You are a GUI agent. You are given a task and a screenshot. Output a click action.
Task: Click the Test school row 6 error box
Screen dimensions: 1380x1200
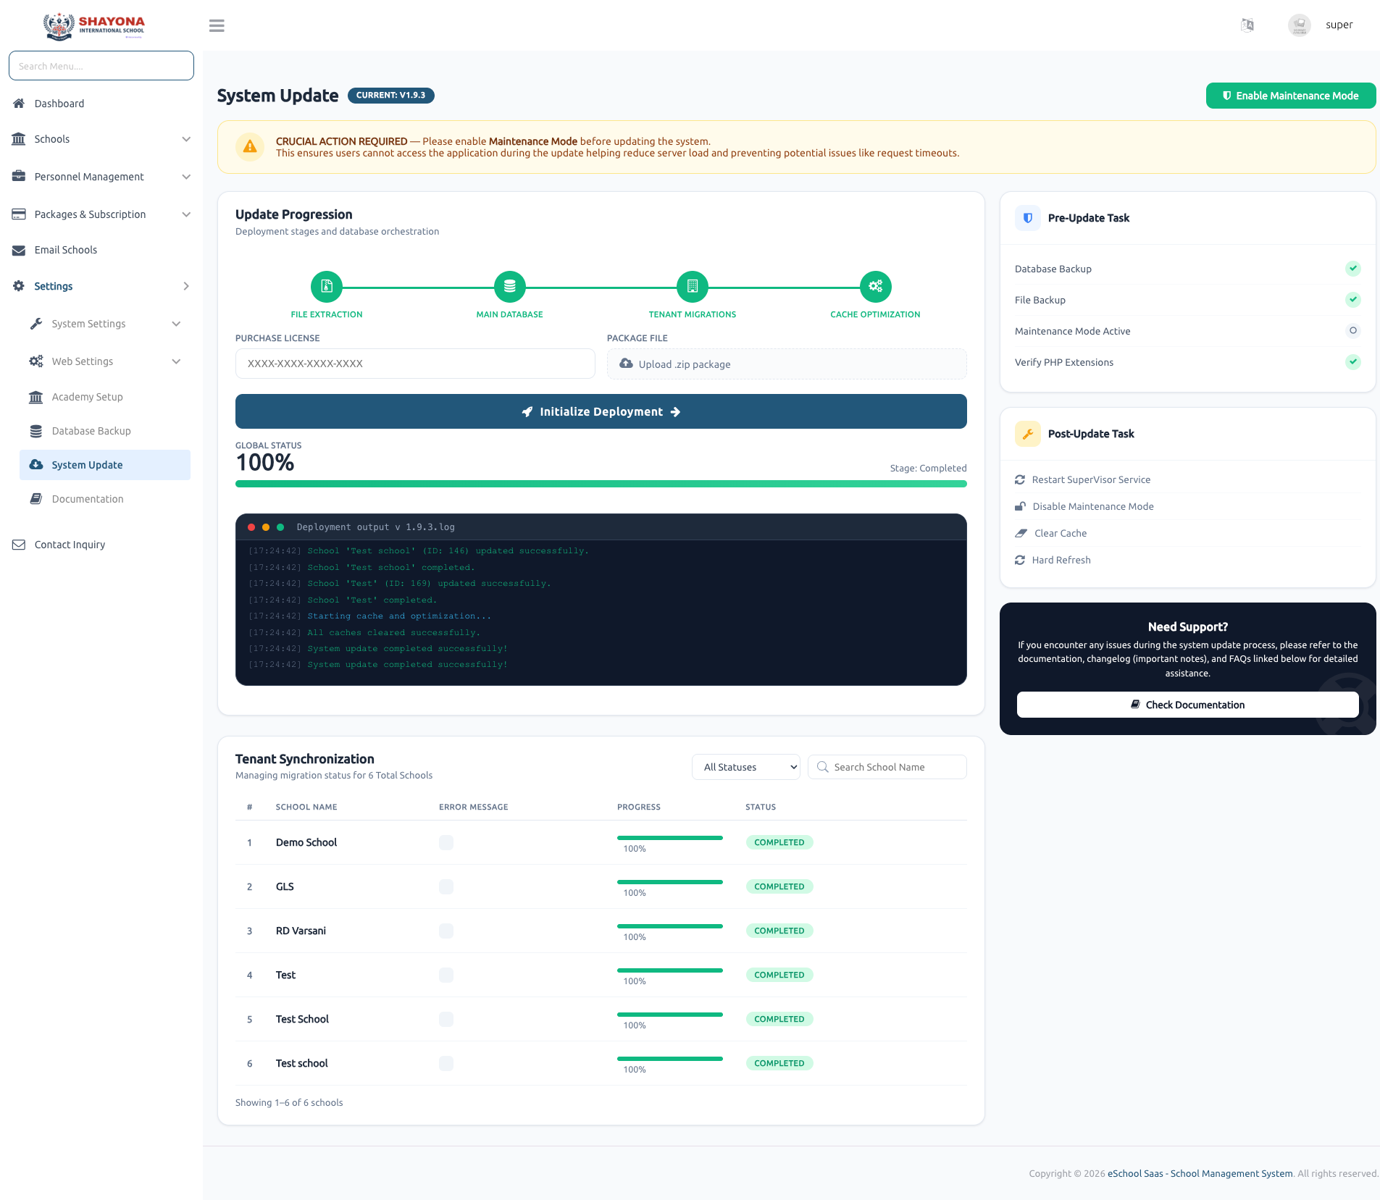(x=446, y=1063)
